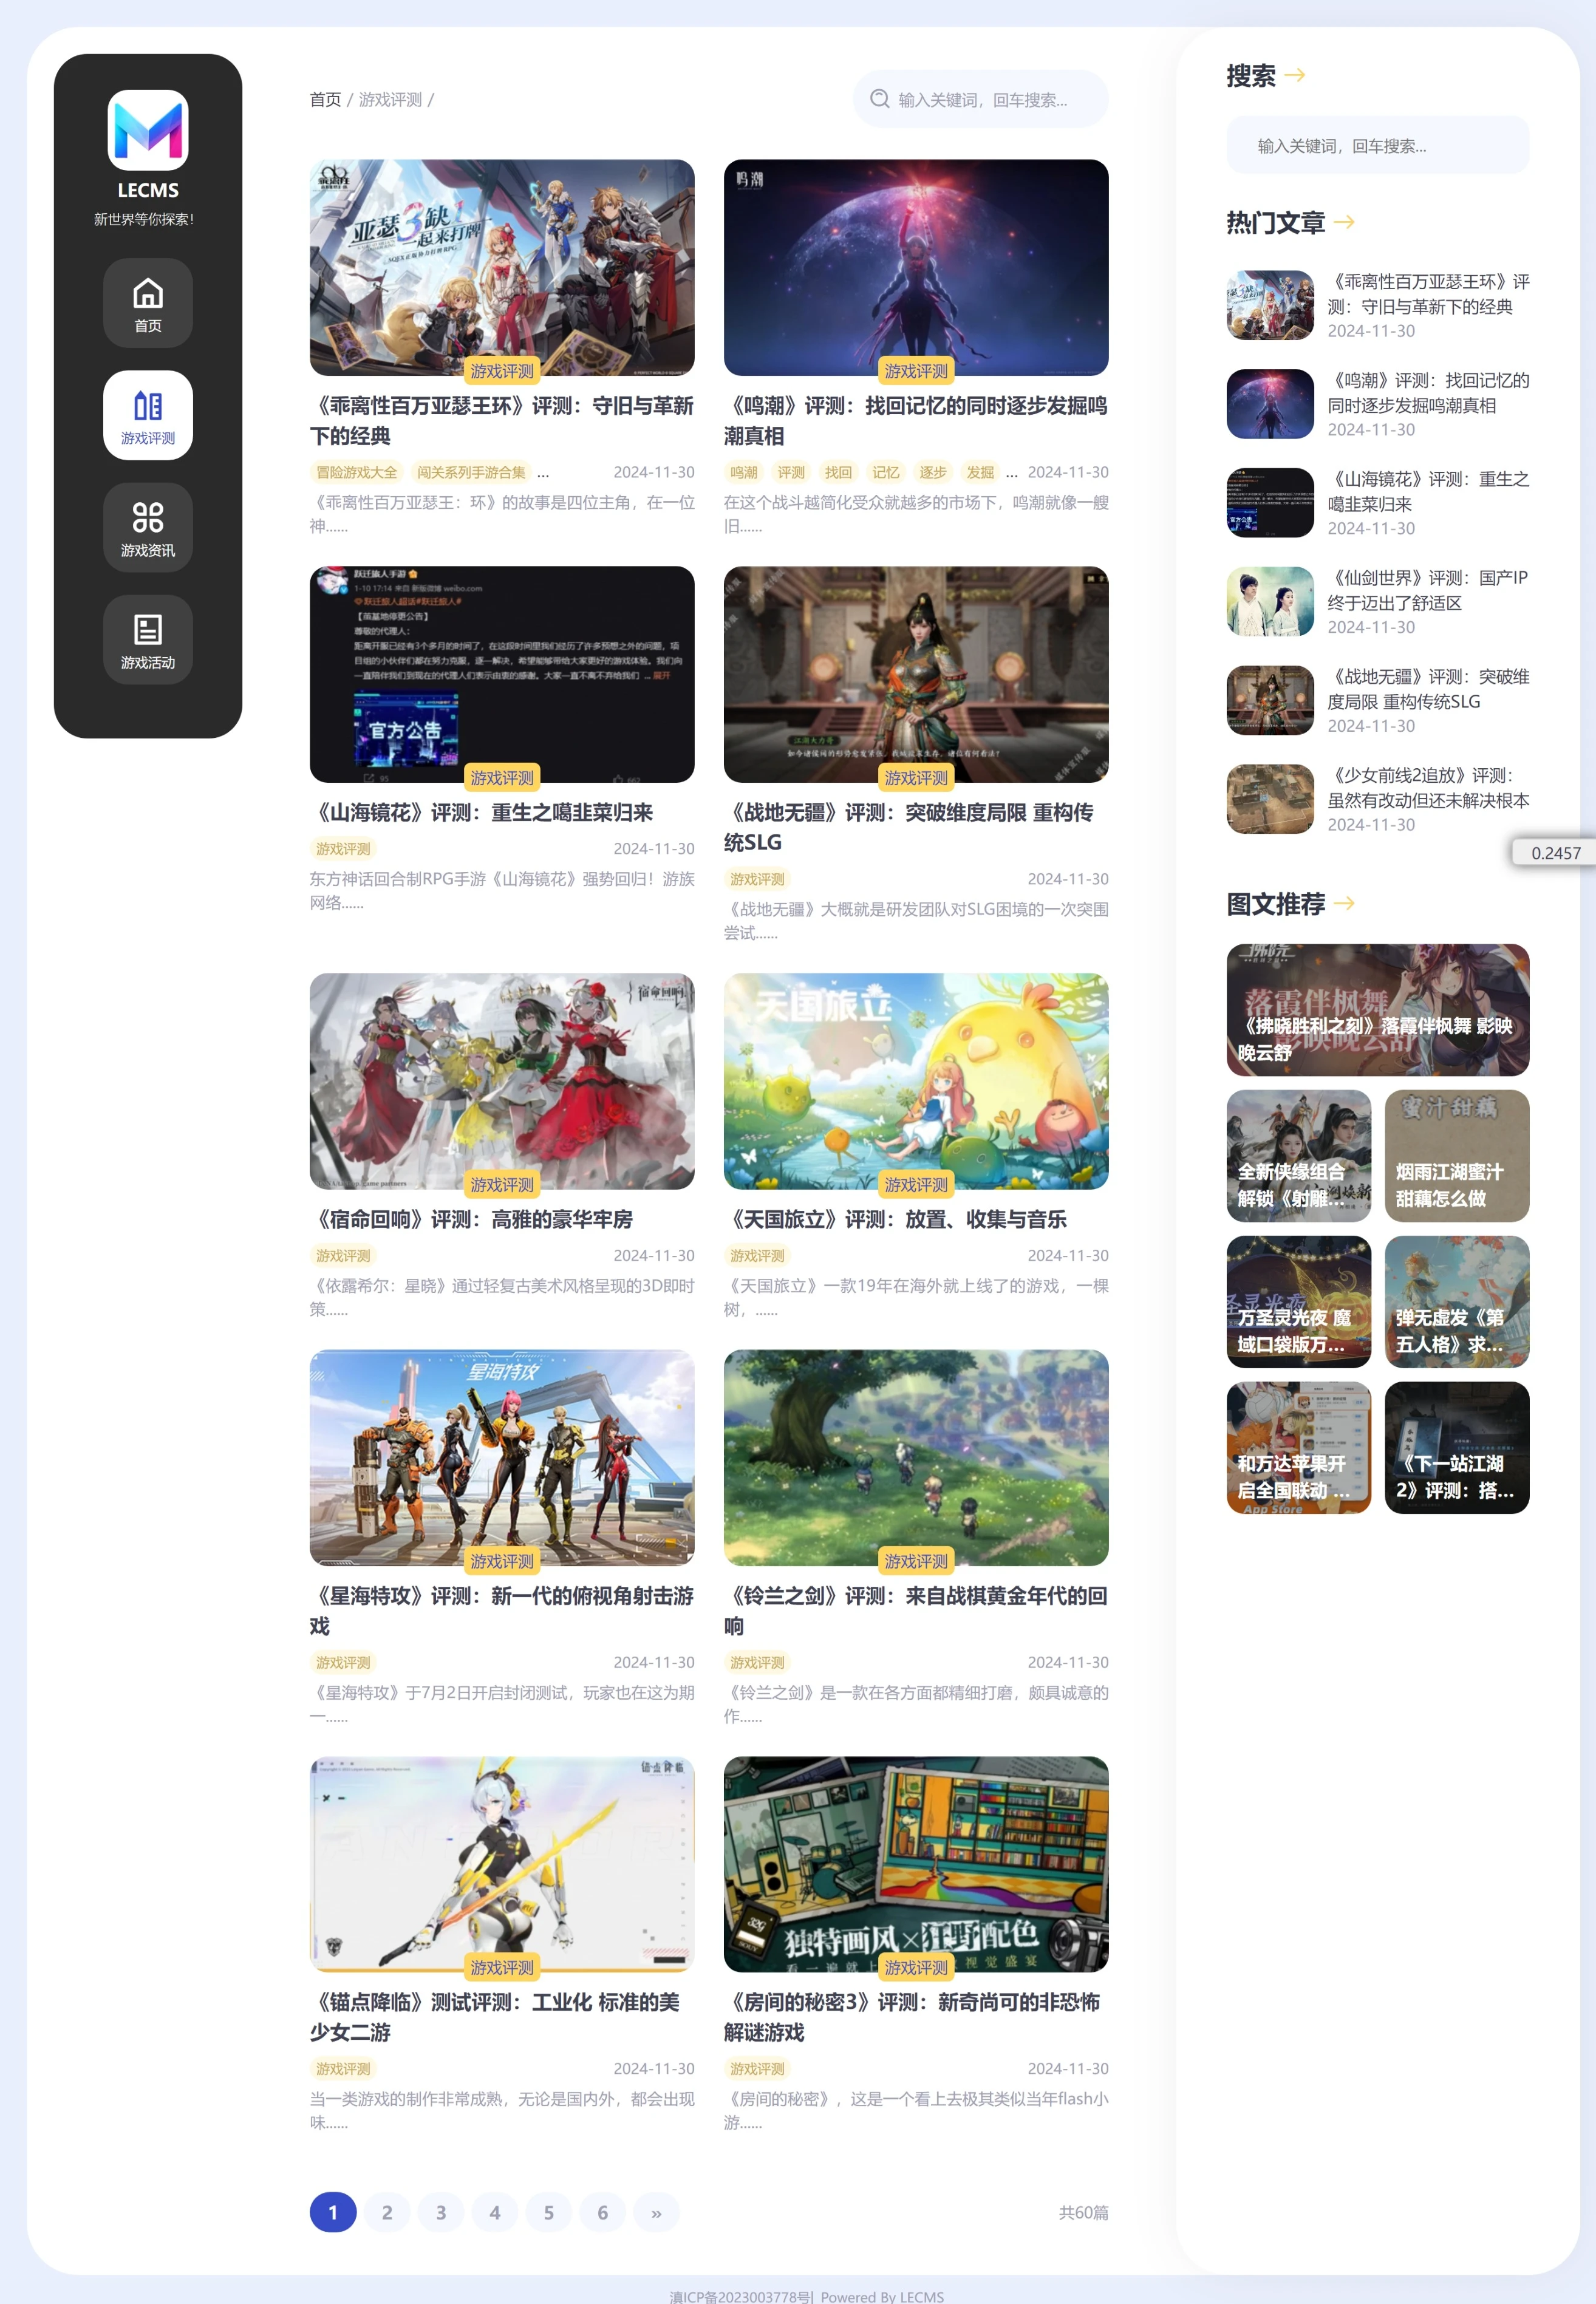Go to page 4 in pagination

tap(495, 2212)
